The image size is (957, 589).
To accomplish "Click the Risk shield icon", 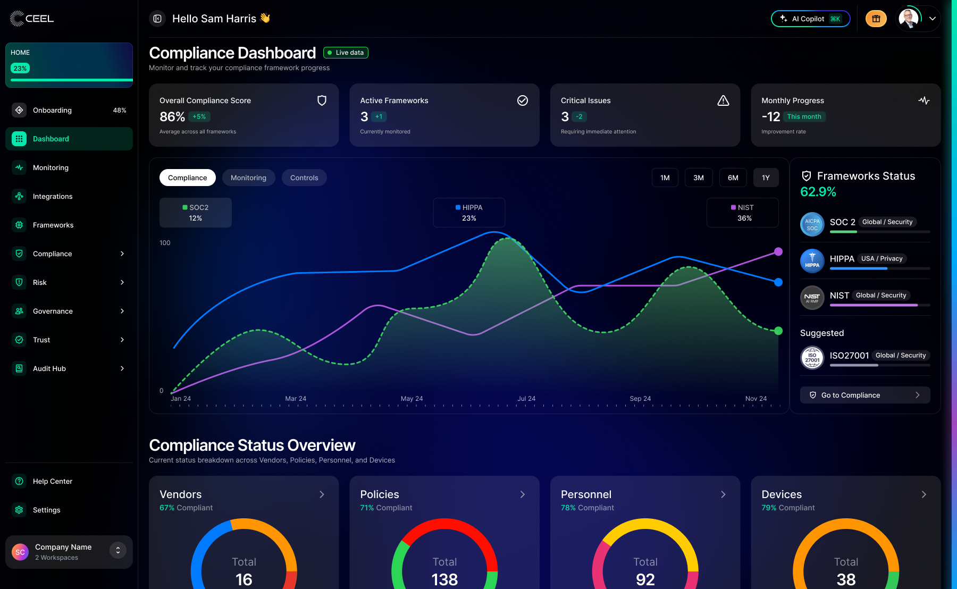I will [x=19, y=282].
